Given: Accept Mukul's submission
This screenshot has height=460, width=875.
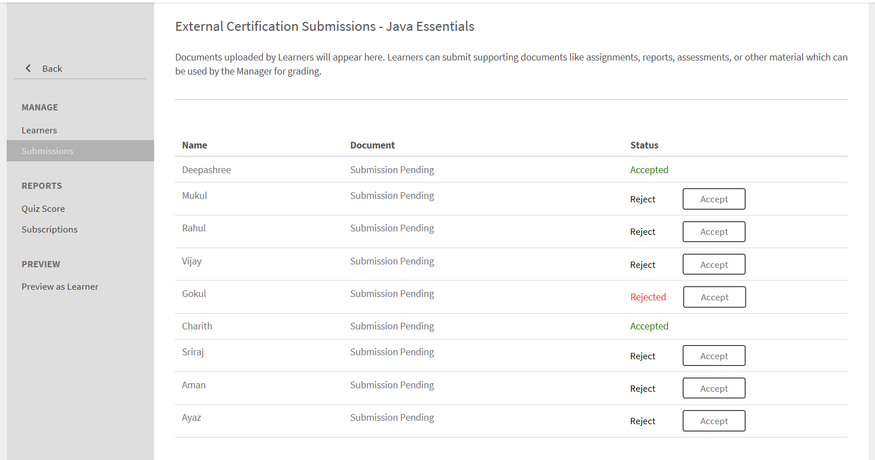Looking at the screenshot, I should pyautogui.click(x=714, y=199).
